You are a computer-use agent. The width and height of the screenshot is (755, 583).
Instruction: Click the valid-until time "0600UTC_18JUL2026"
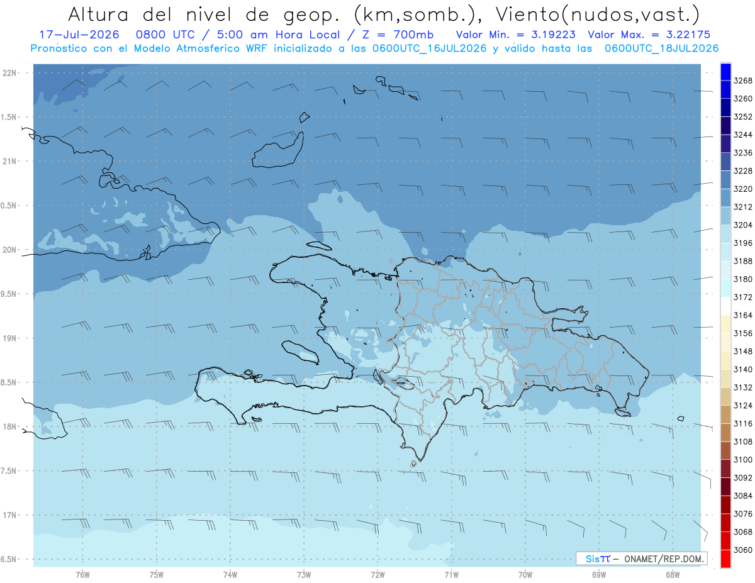click(x=662, y=48)
